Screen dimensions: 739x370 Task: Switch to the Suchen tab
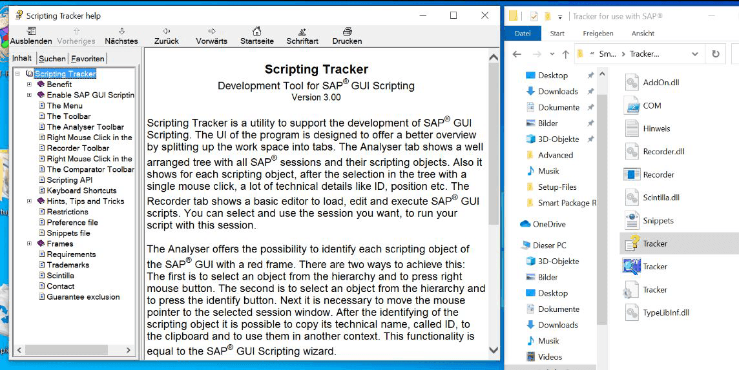[52, 59]
